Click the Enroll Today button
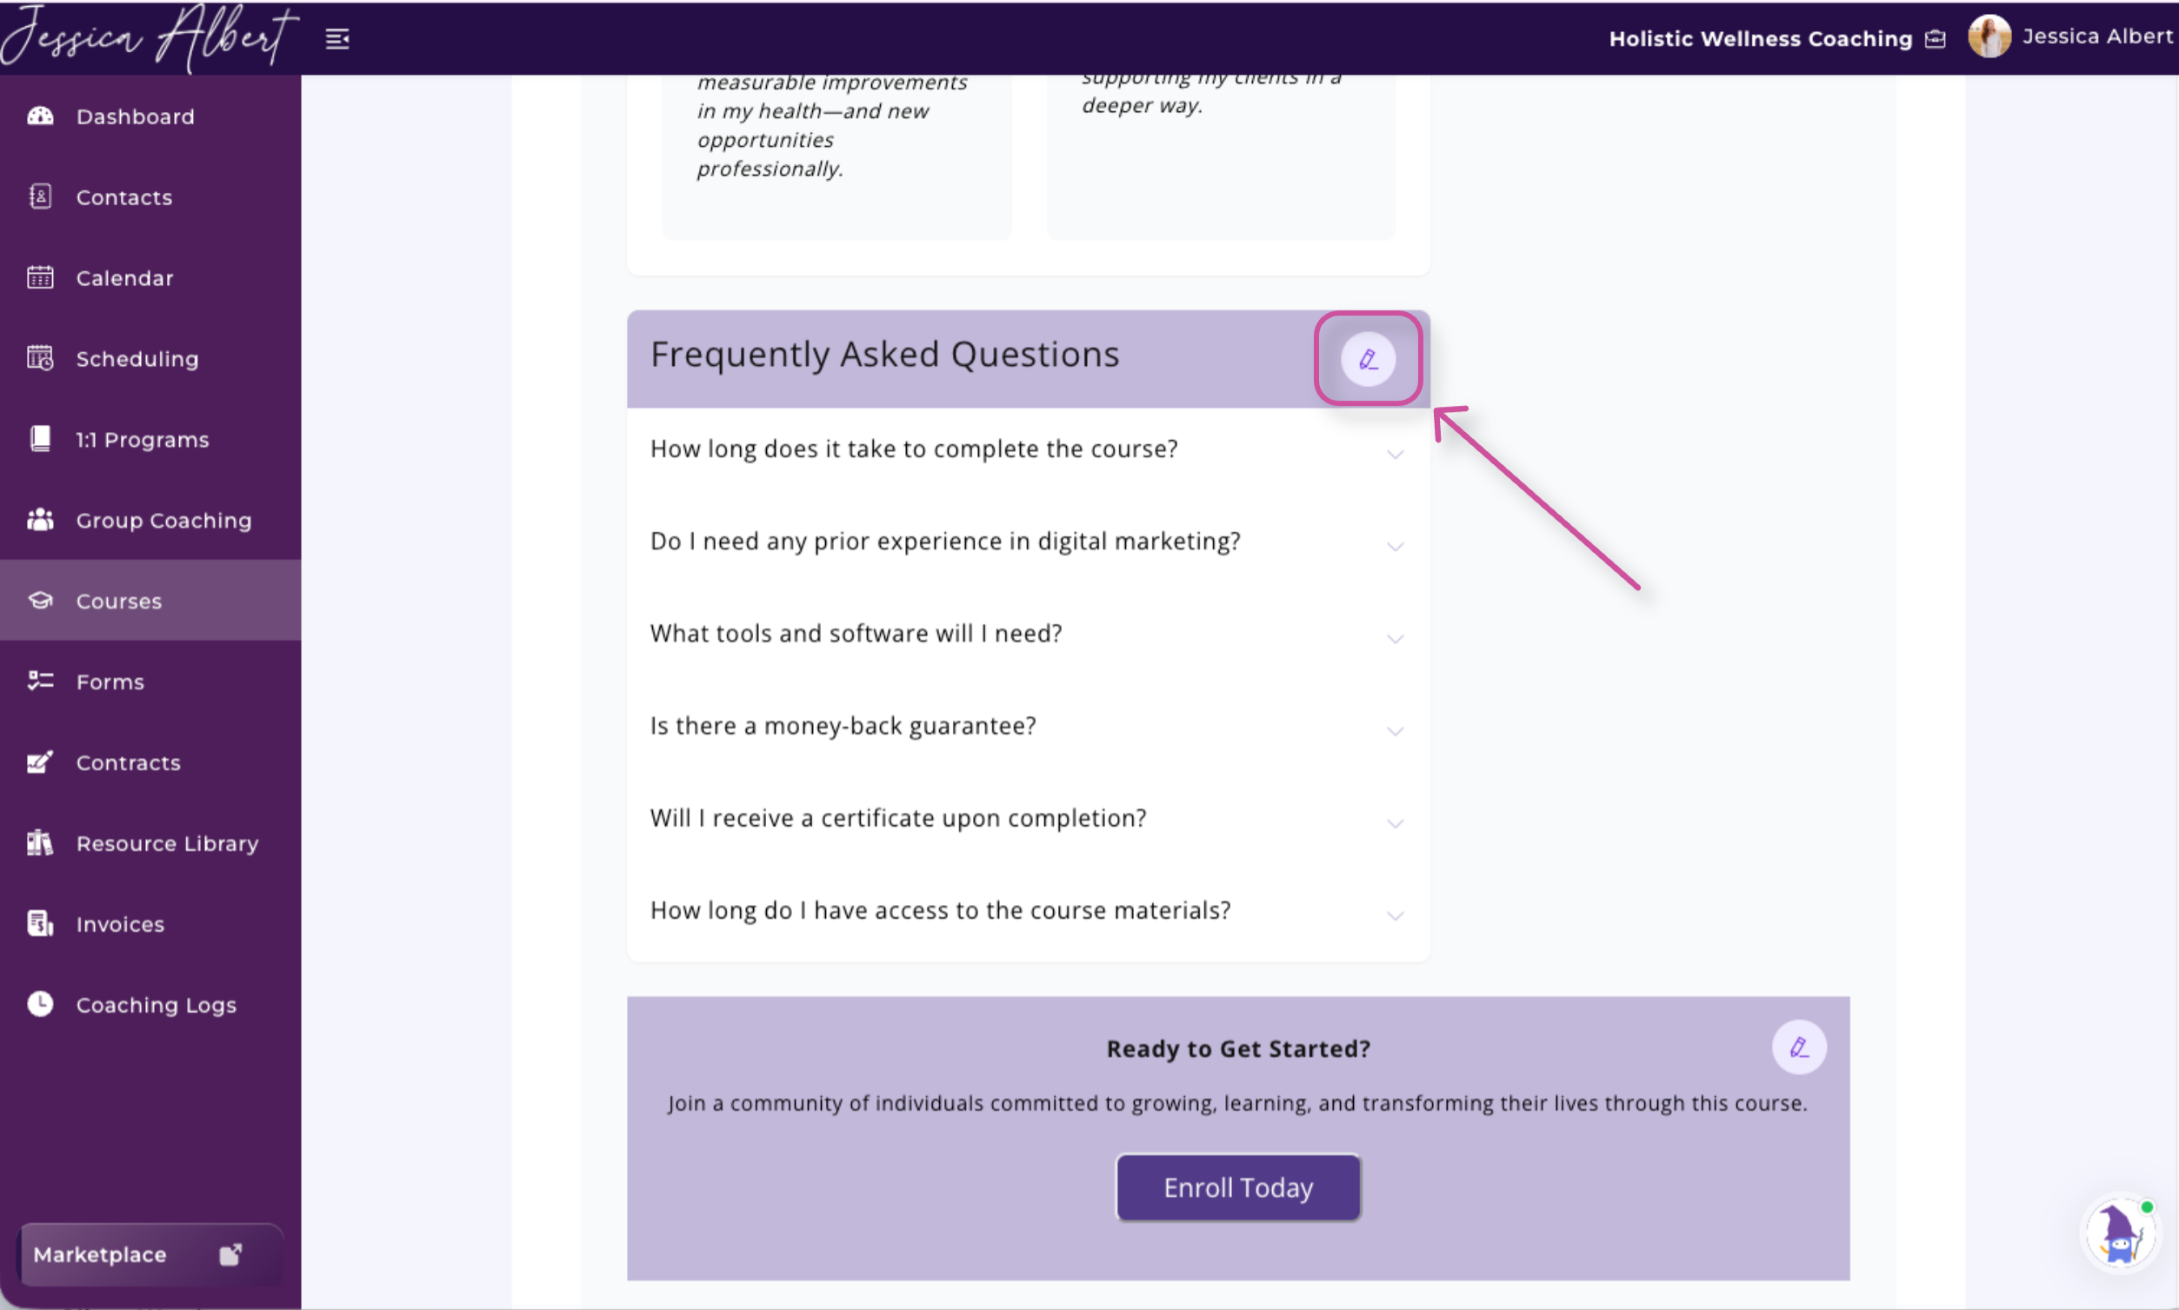The image size is (2179, 1310). click(1238, 1187)
